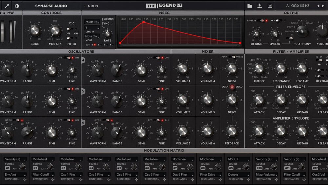Click the oscillator 6 number tag
The image size is (328, 185).
pyautogui.click(x=83, y=122)
